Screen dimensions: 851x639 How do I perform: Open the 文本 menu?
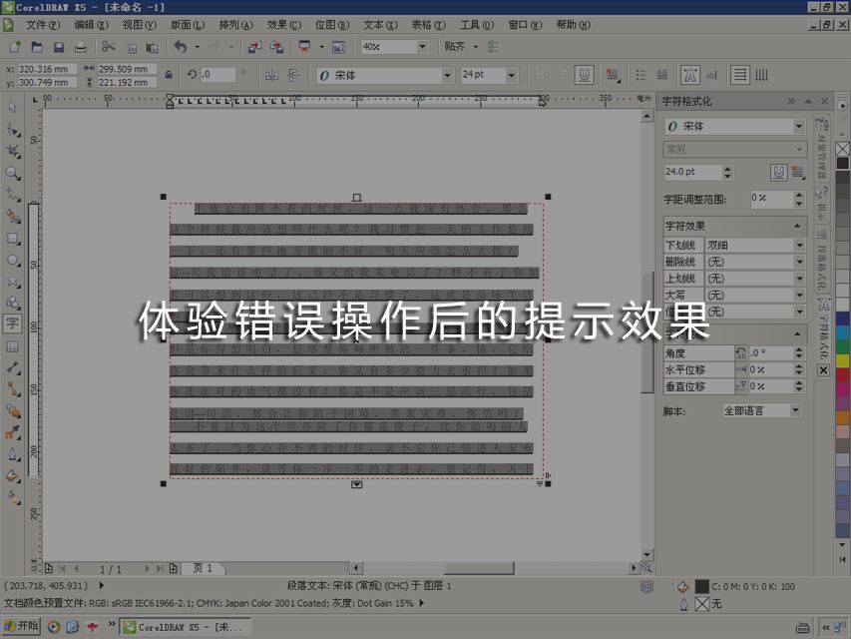pyautogui.click(x=380, y=24)
